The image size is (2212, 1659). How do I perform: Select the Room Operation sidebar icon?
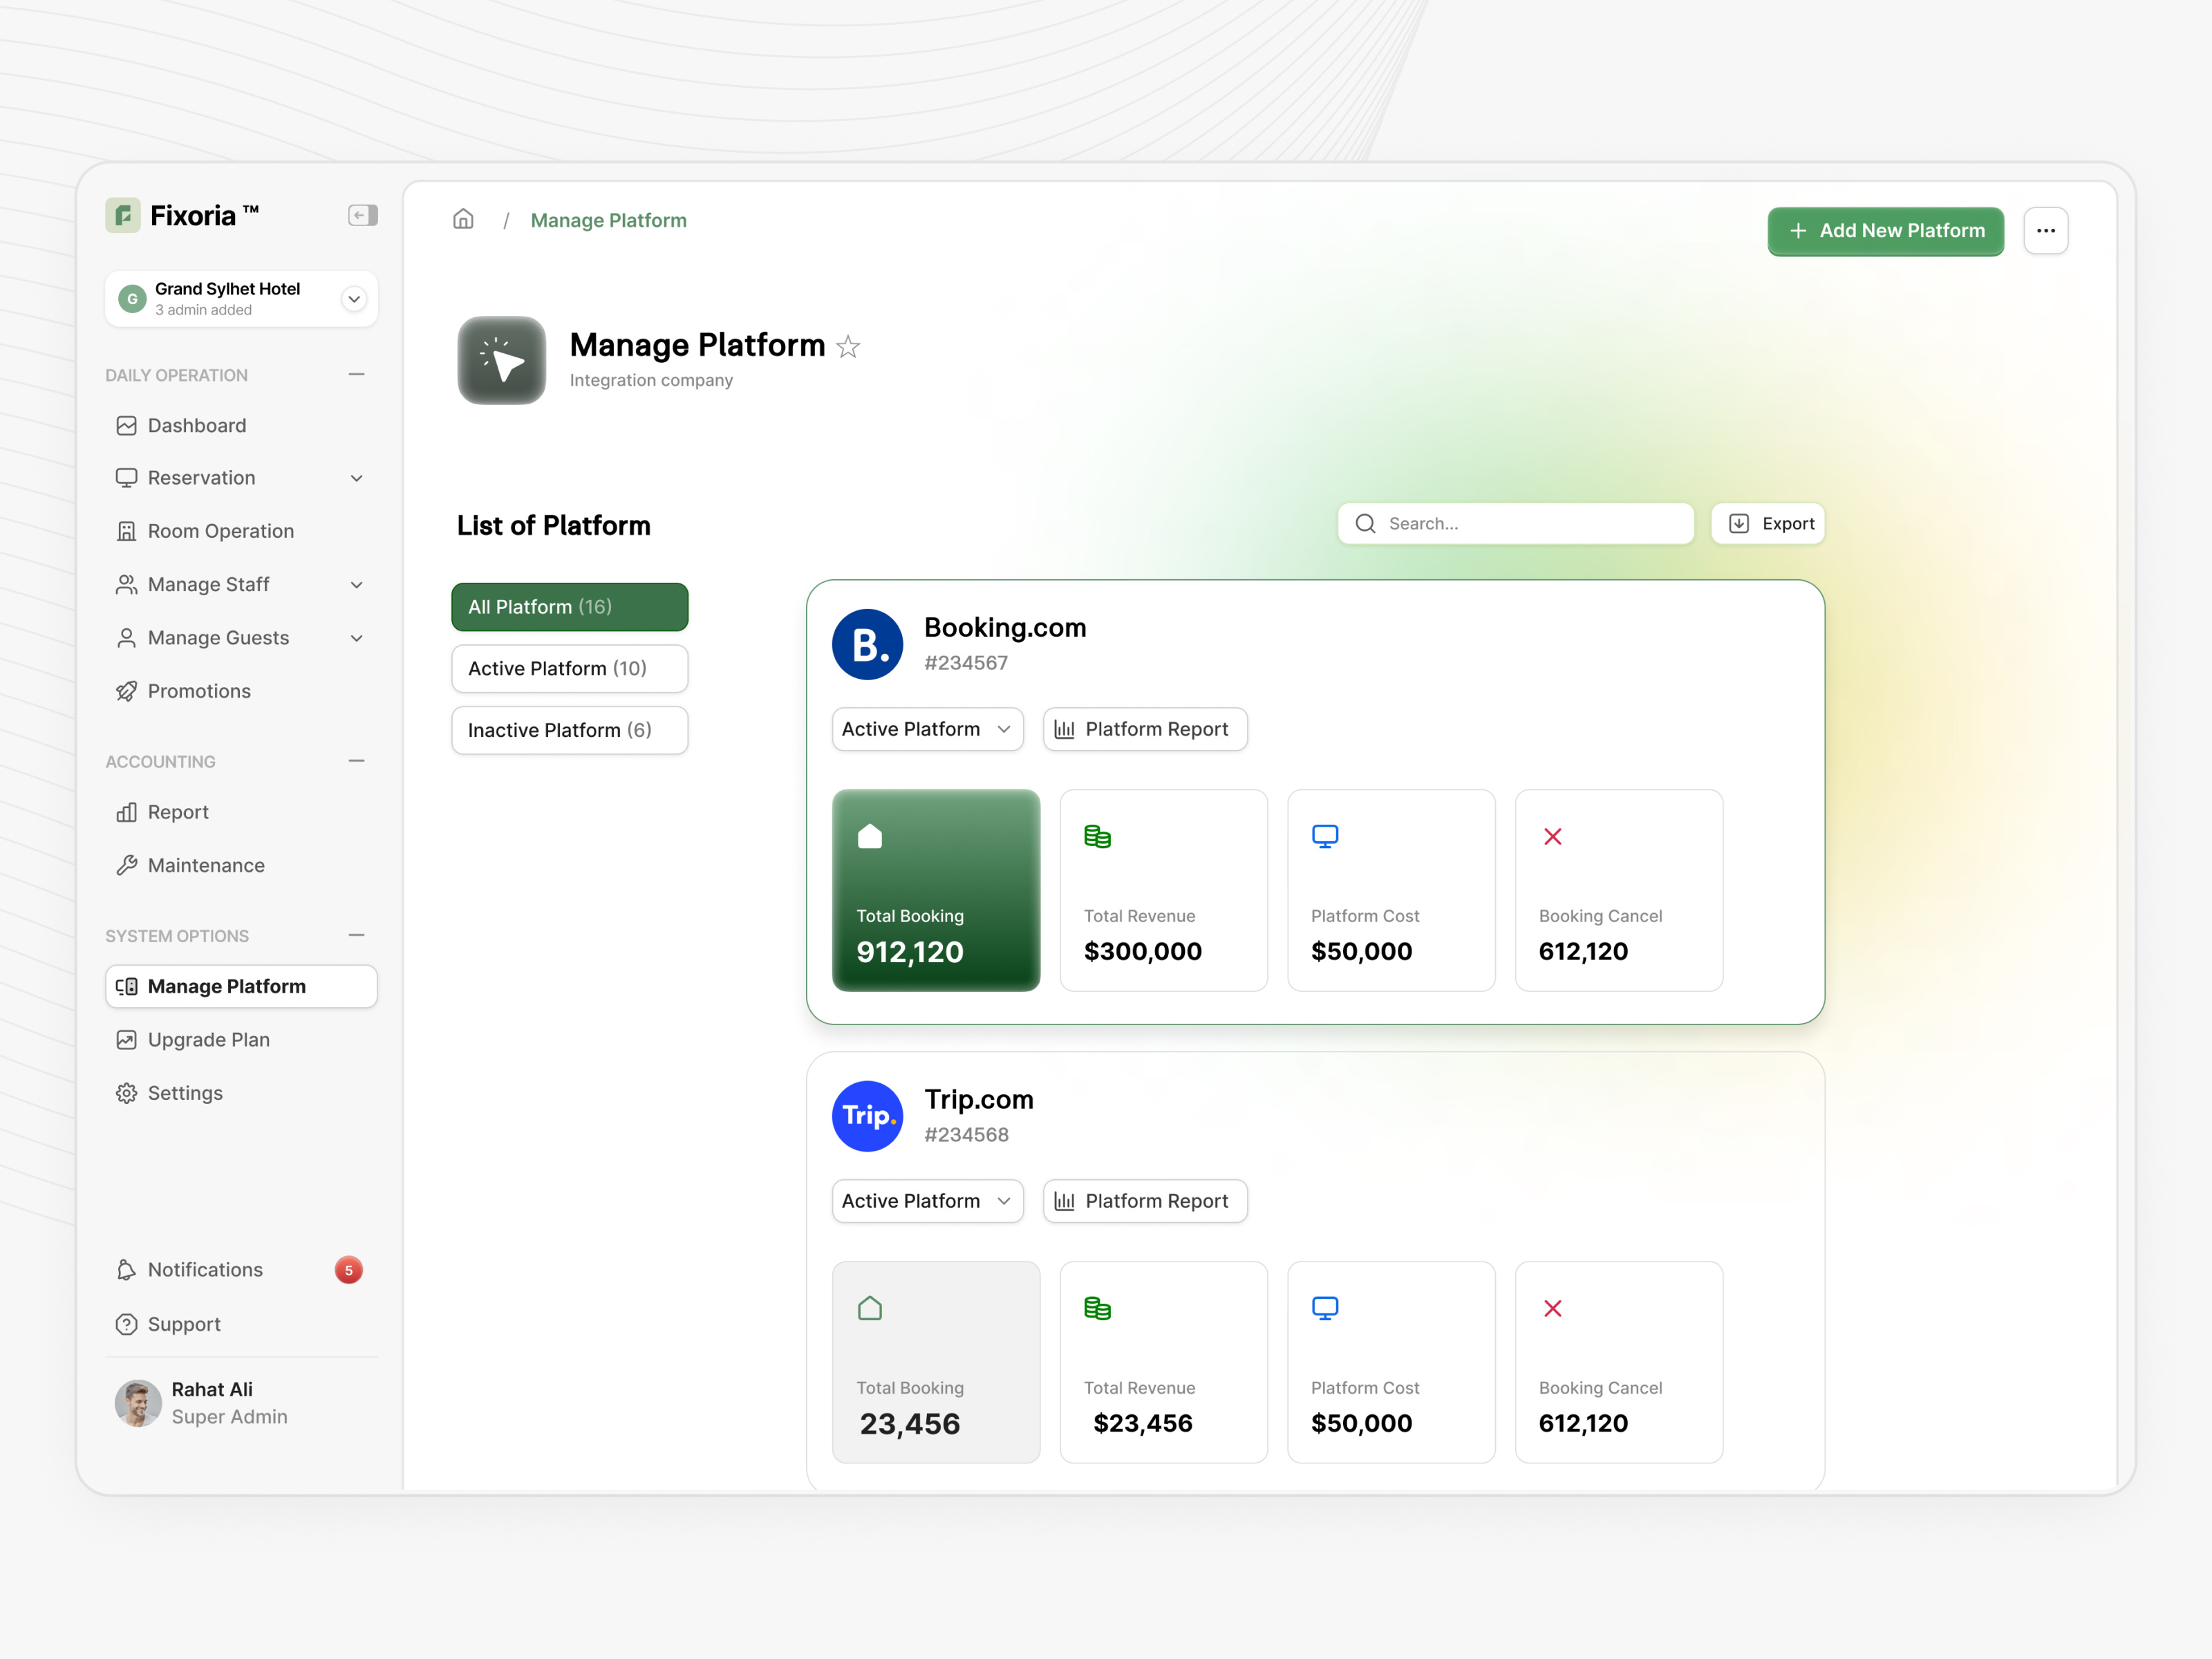click(x=126, y=531)
